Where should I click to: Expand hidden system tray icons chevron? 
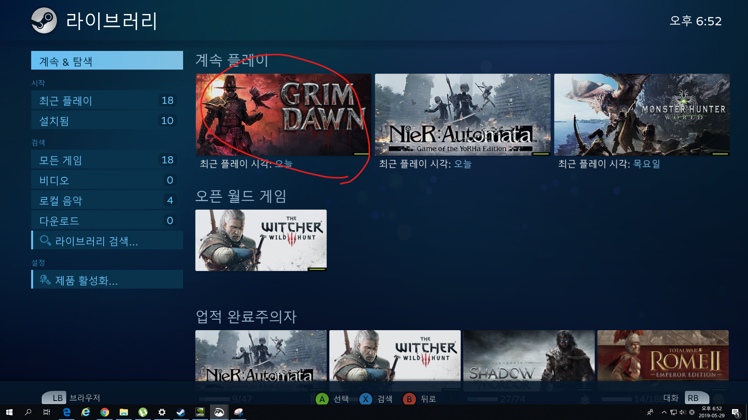click(664, 412)
